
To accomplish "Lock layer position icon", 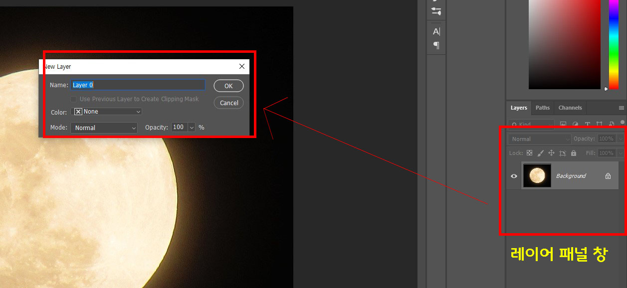I will click(x=552, y=153).
